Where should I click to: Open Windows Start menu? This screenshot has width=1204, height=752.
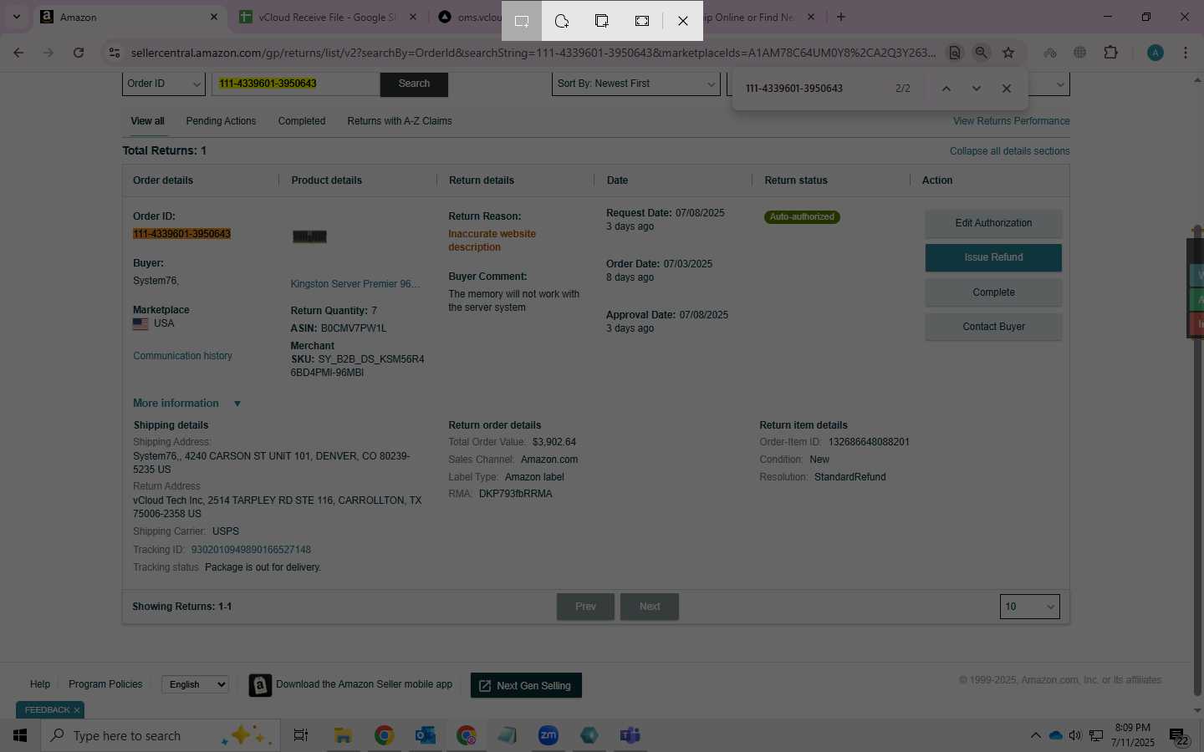pyautogui.click(x=20, y=735)
